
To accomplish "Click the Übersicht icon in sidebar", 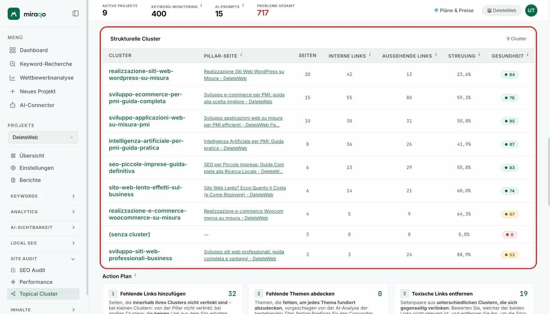I will [13, 156].
